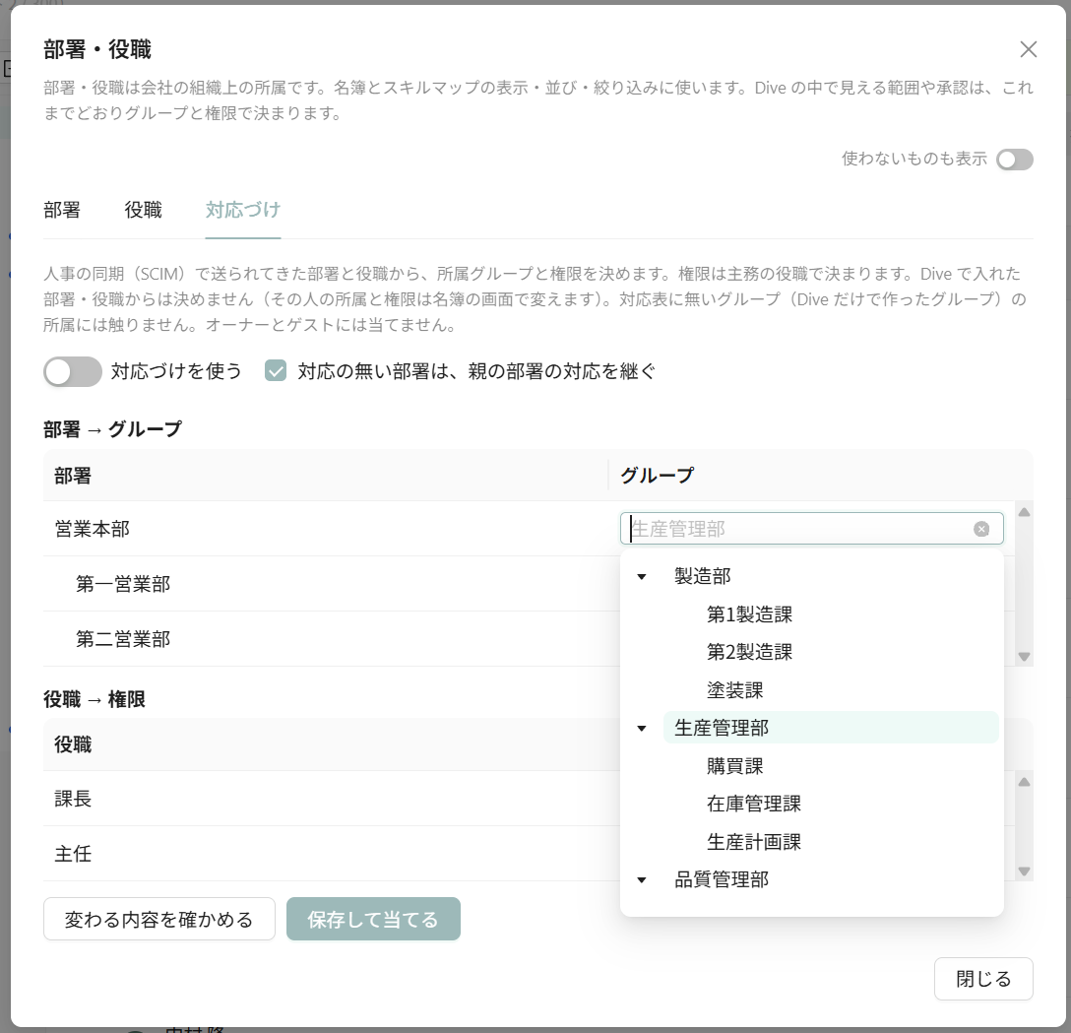Click 変わる内容を確かめる button
Image resolution: width=1071 pixels, height=1033 pixels.
click(159, 919)
